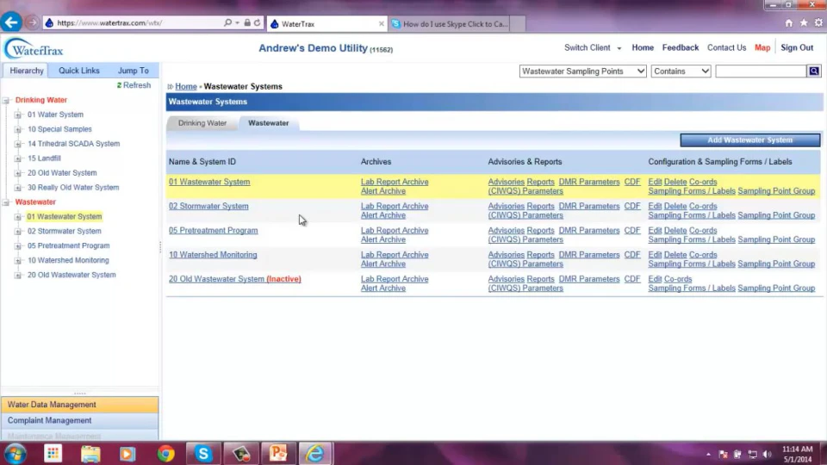827x465 pixels.
Task: Close the WaterTrax browser tab
Action: (x=382, y=24)
